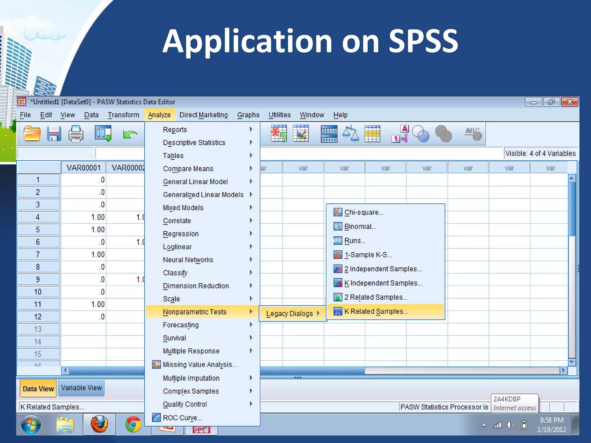Screen dimensions: 591x443
Task: Click the horizontal scrollbar right arrow
Action: (x=564, y=370)
